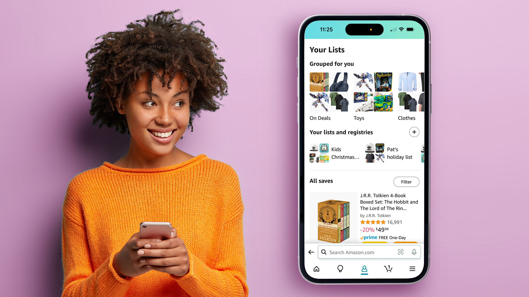The width and height of the screenshot is (529, 297).
Task: Tap the Inspire/lightbulb icon in navigation bar
Action: click(340, 268)
